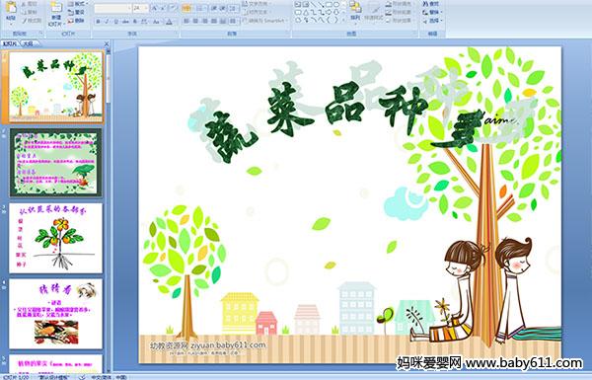Toggle Bold formatting

[x=98, y=22]
